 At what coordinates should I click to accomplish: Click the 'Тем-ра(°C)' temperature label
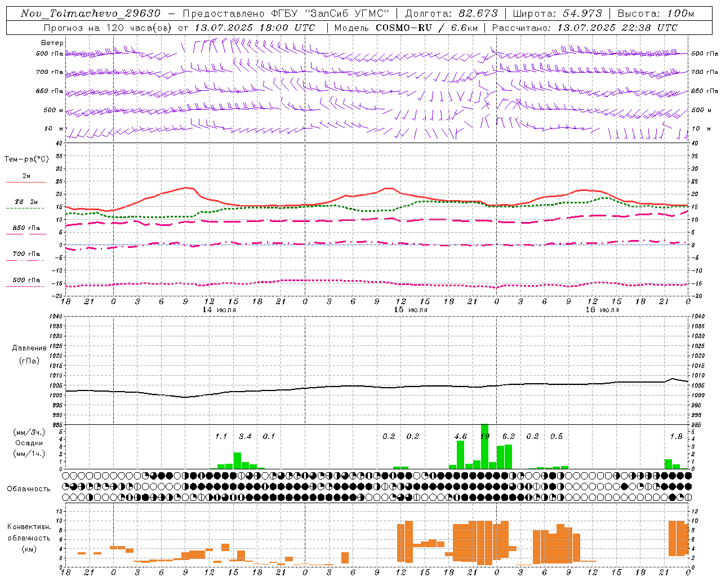[x=26, y=159]
